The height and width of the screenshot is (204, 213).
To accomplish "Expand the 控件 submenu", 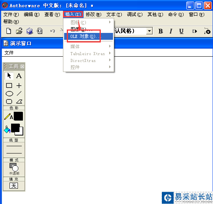I will pos(89,67).
